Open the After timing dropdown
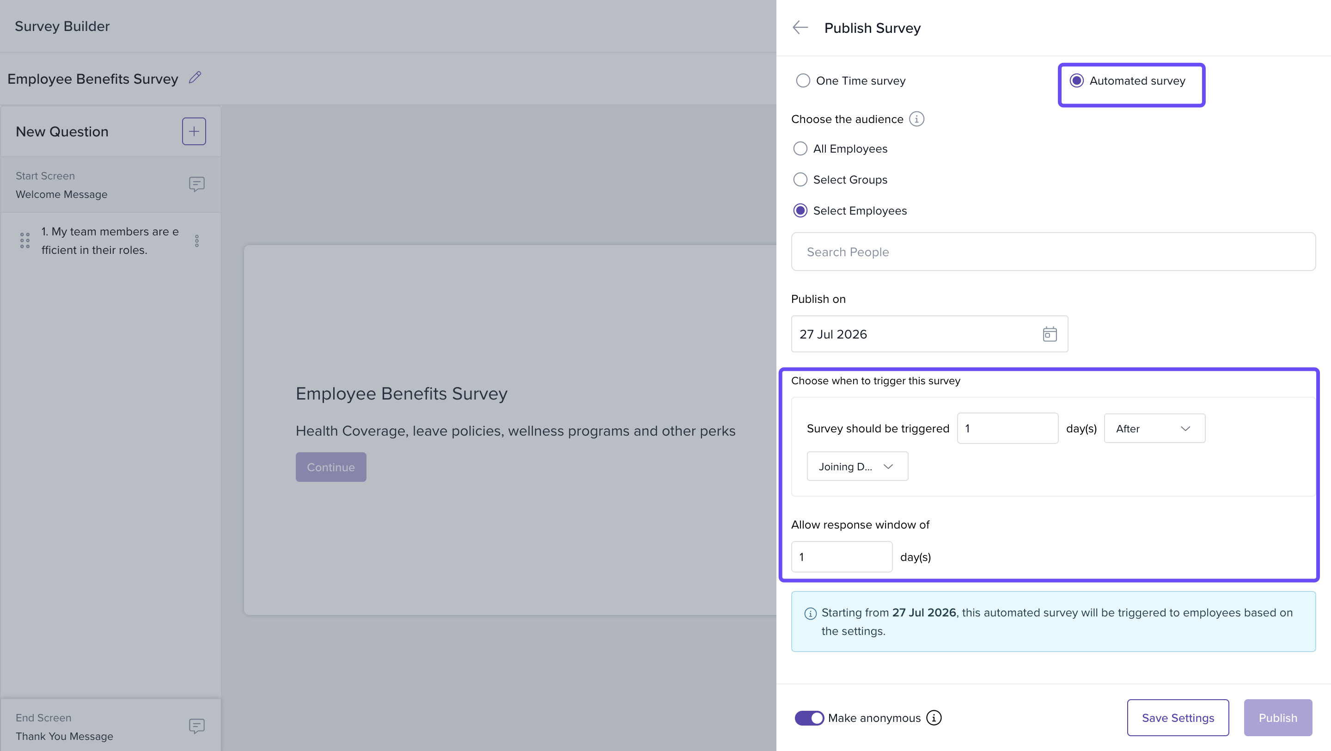Viewport: 1331px width, 751px height. click(1154, 429)
